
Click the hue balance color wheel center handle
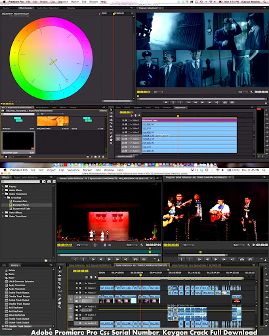tap(53, 62)
